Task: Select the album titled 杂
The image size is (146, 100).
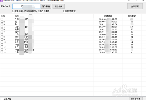Action: pyautogui.click(x=16, y=24)
